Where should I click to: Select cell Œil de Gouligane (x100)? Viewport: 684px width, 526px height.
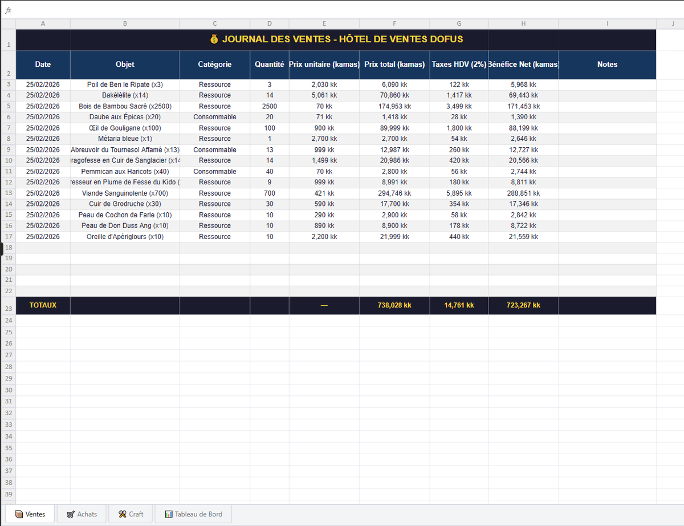(x=125, y=128)
